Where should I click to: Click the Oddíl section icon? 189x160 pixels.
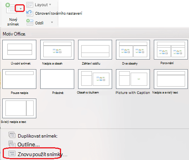pos(30,22)
